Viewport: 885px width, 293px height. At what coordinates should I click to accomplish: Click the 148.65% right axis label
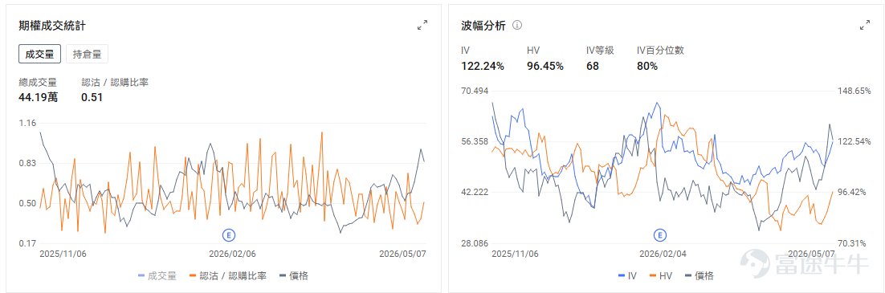coord(854,91)
